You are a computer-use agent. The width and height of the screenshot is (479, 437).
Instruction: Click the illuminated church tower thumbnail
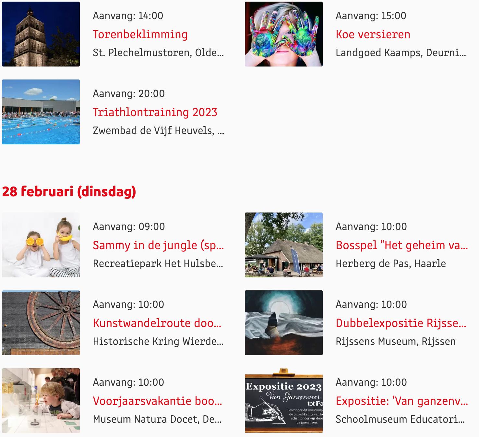tap(41, 34)
